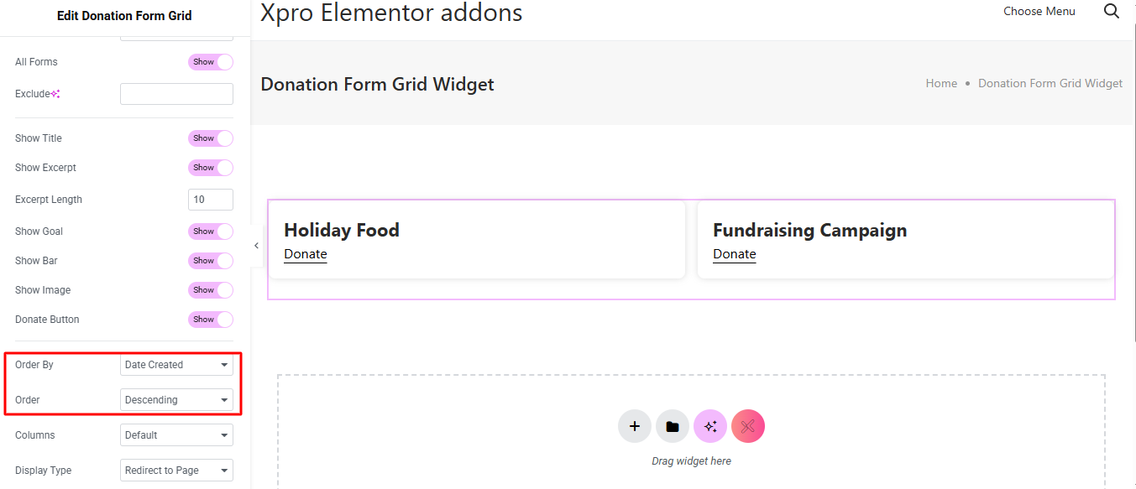
Task: Click the red Xpro icon button
Action: pyautogui.click(x=748, y=426)
